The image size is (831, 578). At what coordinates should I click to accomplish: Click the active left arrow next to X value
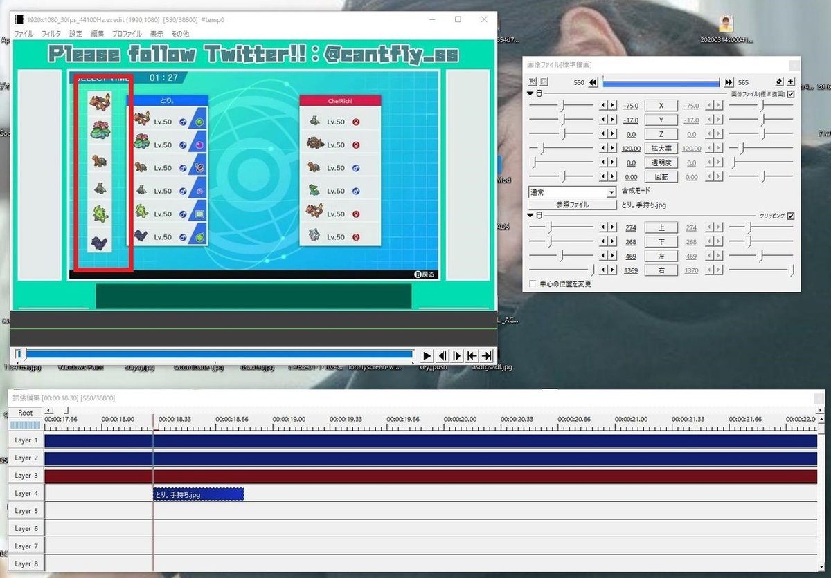tap(603, 106)
